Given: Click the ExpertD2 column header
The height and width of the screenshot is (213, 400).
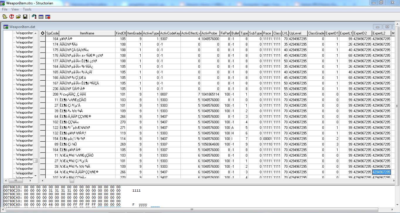Looking at the screenshot, I should pos(362,33).
